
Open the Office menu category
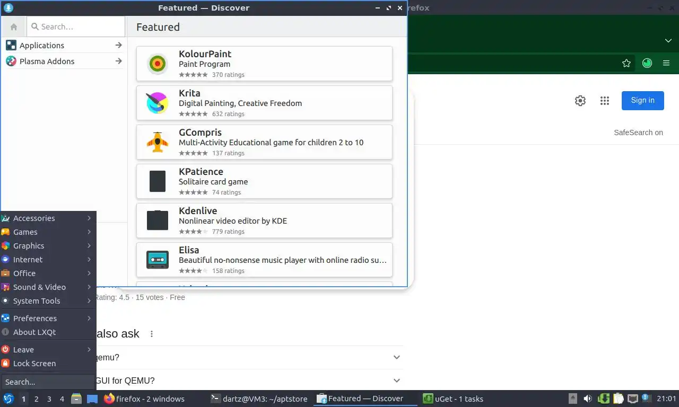click(48, 273)
